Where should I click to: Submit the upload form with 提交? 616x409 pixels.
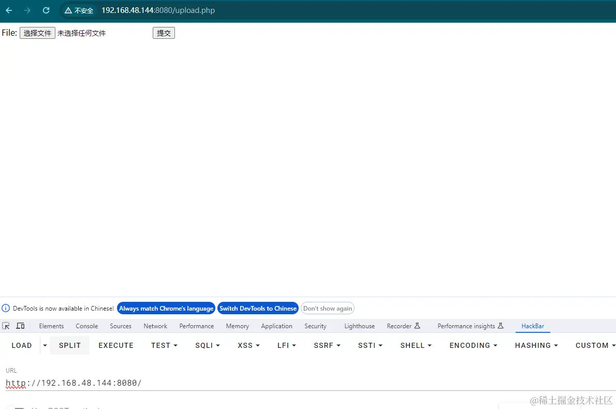tap(164, 33)
